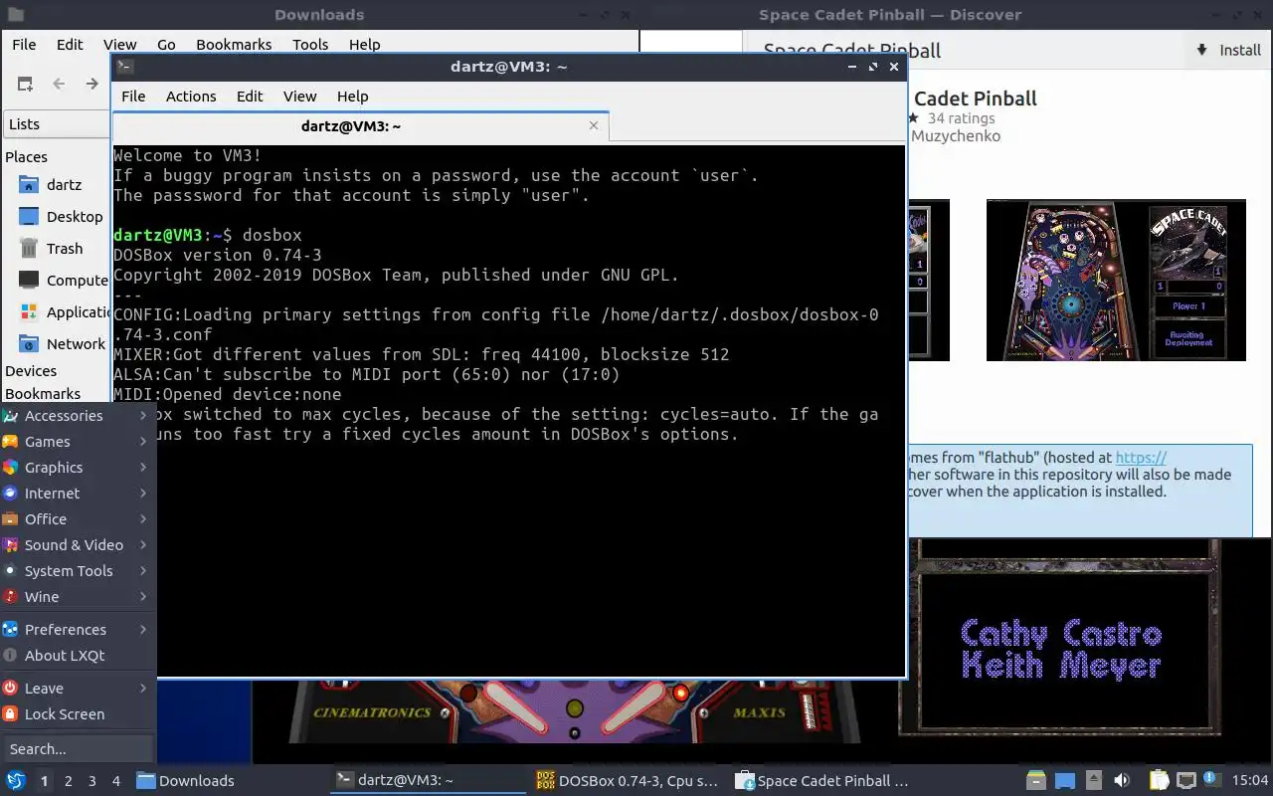Viewport: 1273px width, 796px height.
Task: Click the file archive drawer tray icon
Action: pyautogui.click(x=1036, y=781)
